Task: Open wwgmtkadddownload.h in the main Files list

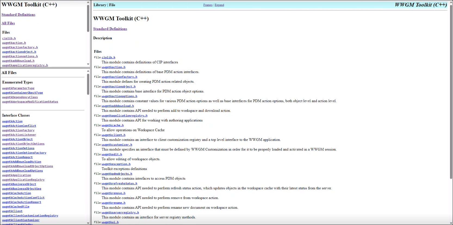Action: (118, 106)
